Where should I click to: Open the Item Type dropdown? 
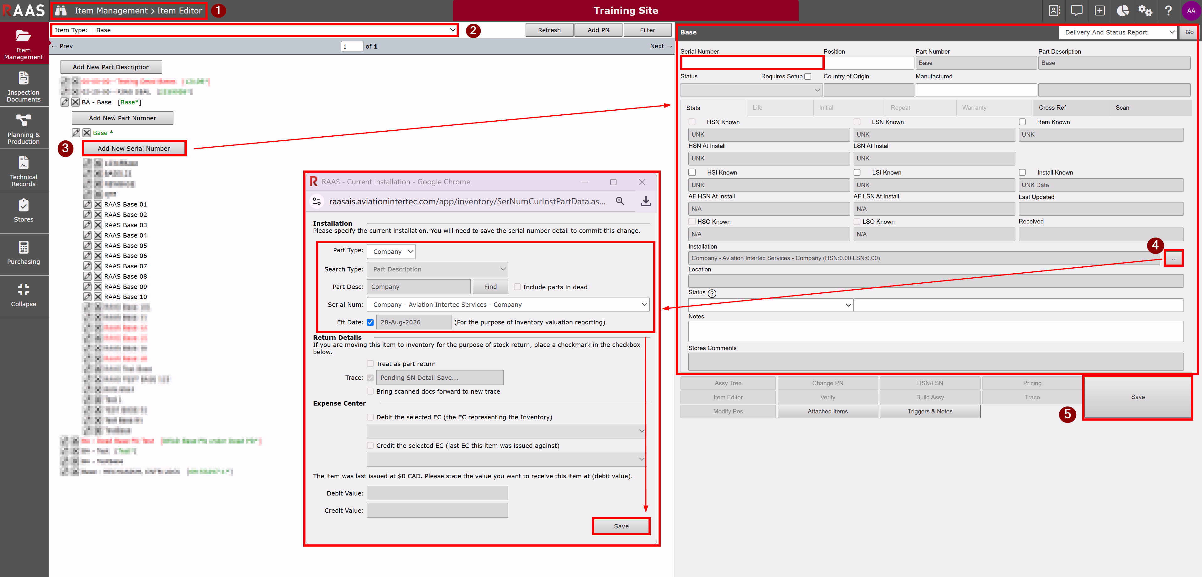coord(274,30)
